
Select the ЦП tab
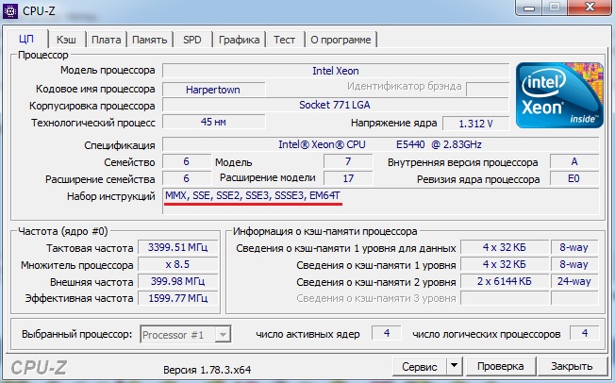(26, 39)
